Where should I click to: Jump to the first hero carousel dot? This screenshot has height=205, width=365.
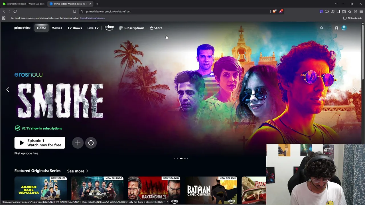[x=175, y=158]
